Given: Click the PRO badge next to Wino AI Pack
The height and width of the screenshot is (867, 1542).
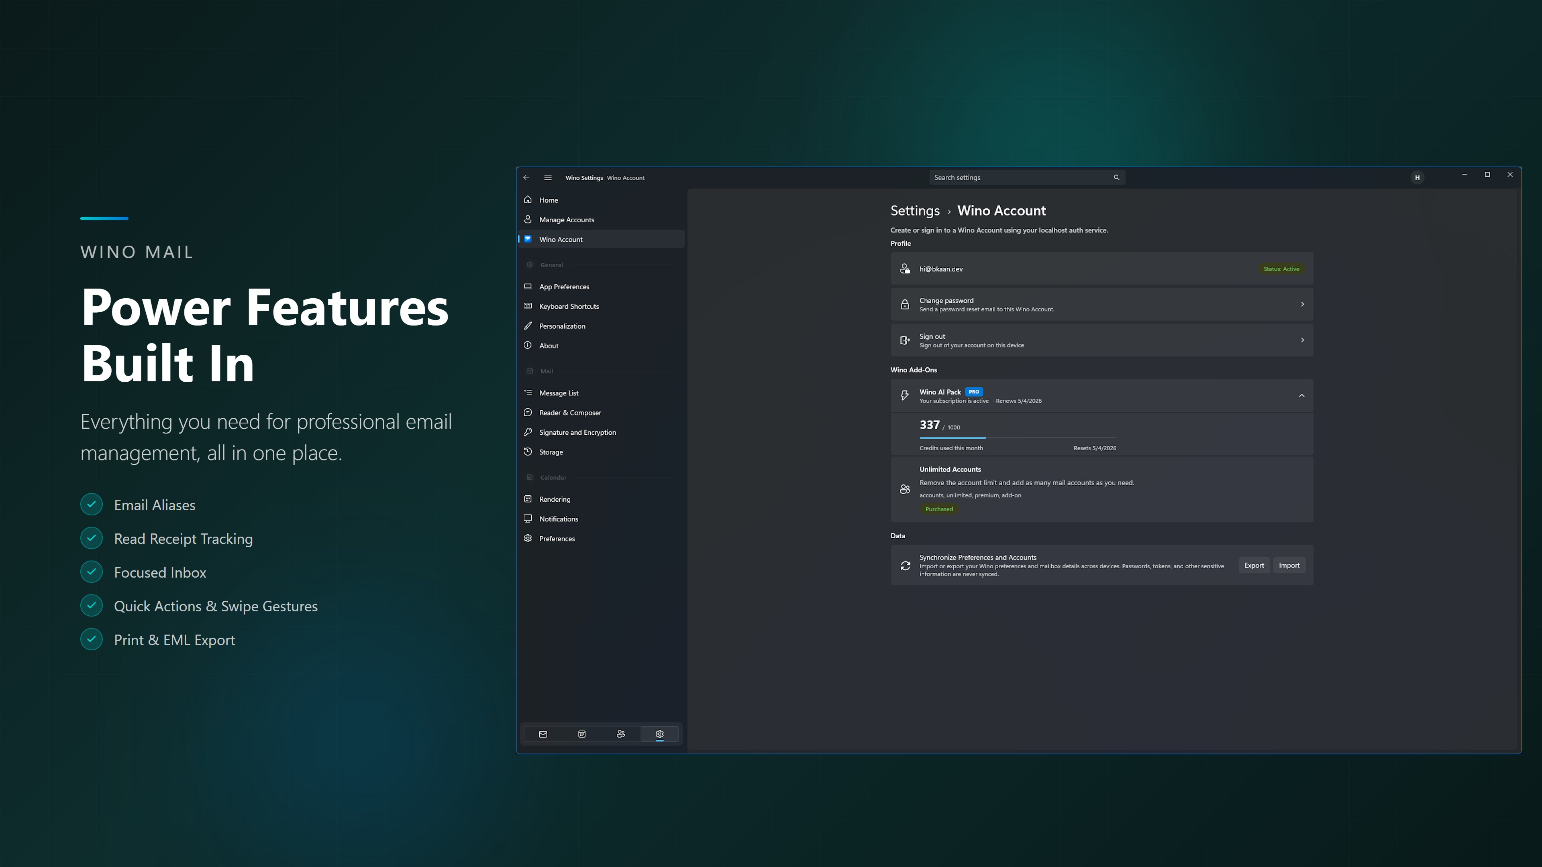Looking at the screenshot, I should [x=974, y=392].
